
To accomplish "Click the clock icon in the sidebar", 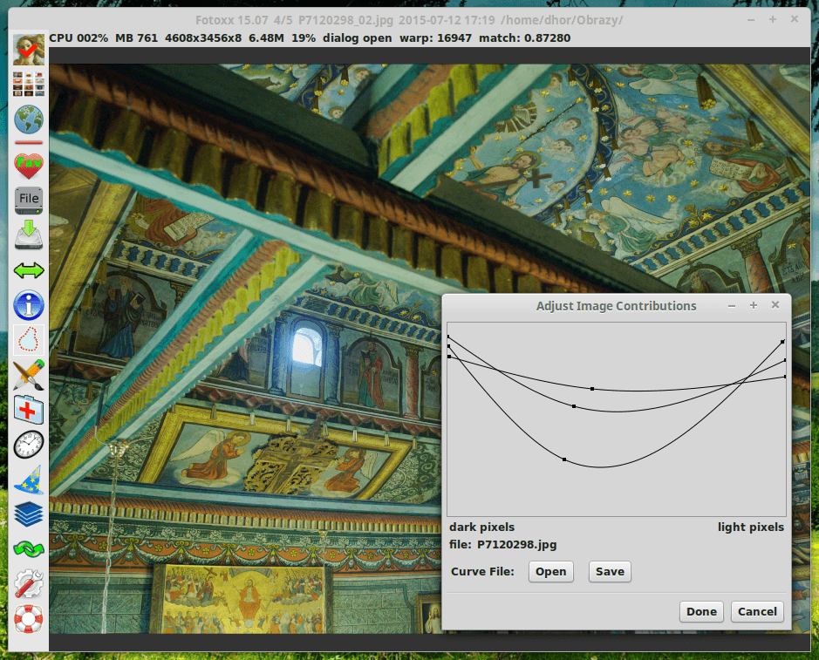I will pos(29,445).
